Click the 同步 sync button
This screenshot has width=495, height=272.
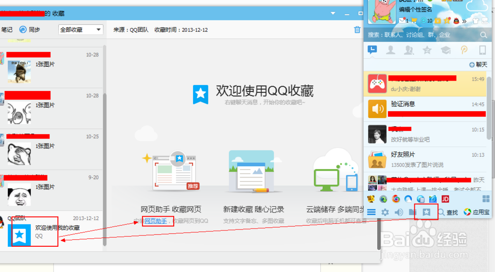[29, 30]
